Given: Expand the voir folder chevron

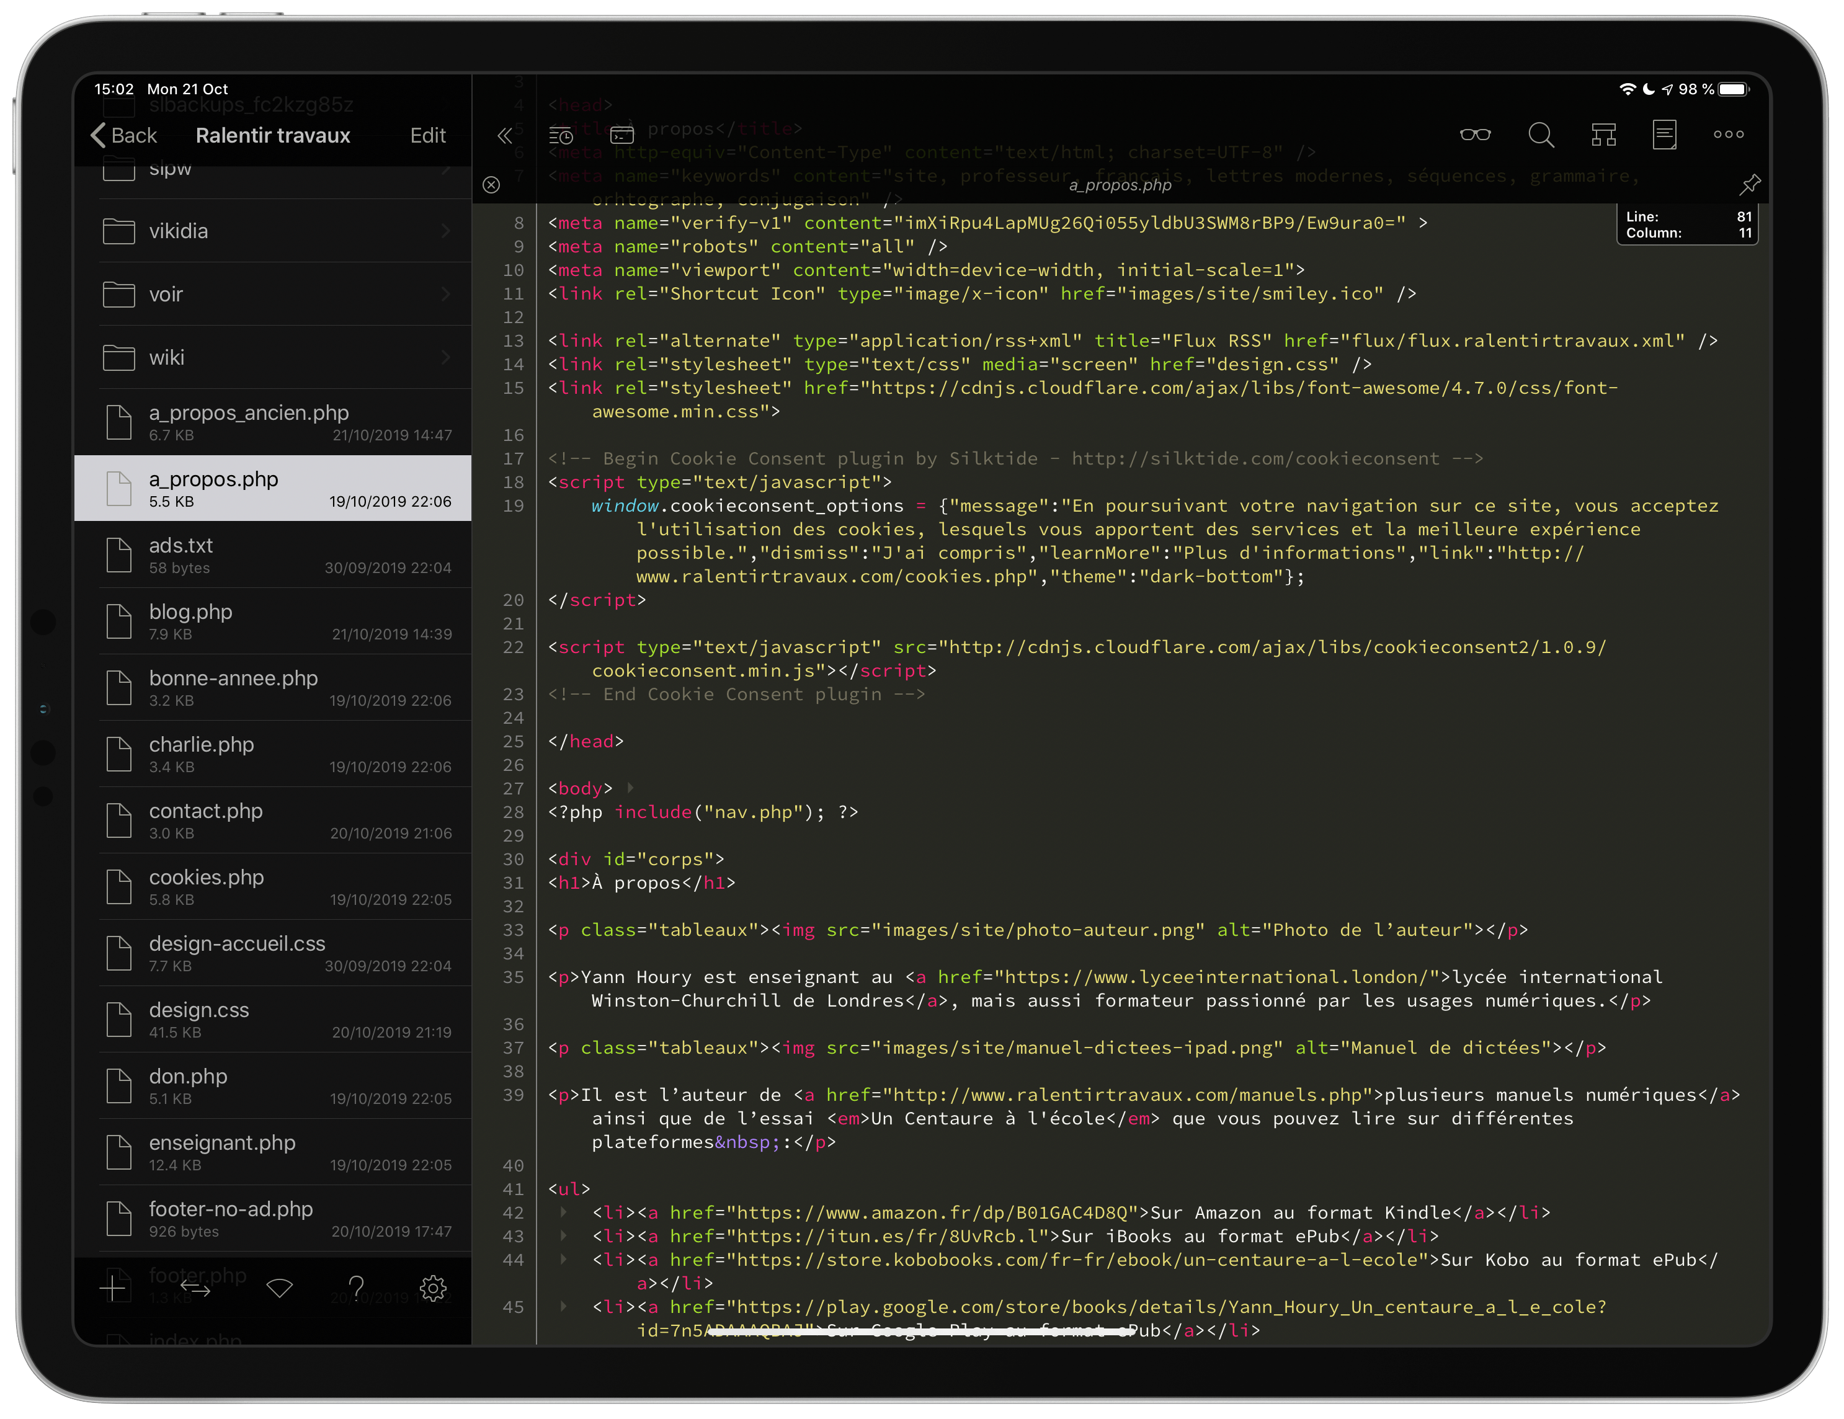Looking at the screenshot, I should point(446,294).
